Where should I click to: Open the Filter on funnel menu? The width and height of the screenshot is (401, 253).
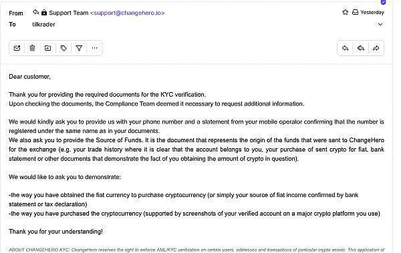(79, 48)
